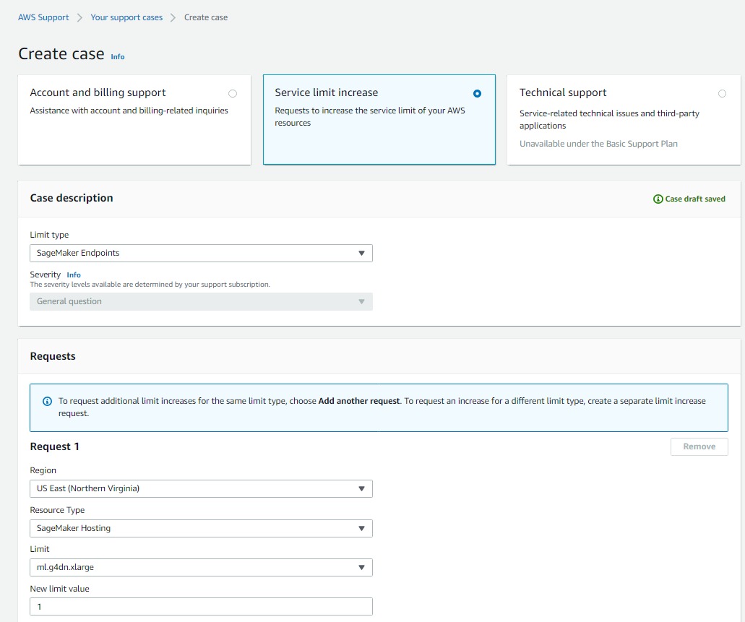Open the AWS Support breadcrumb link
This screenshot has width=745, height=622.
tap(43, 17)
